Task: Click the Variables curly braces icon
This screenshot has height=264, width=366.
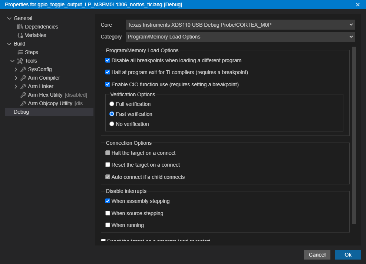Action: [x=20, y=35]
